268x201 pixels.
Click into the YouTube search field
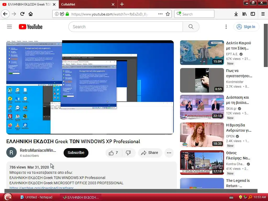(126, 27)
